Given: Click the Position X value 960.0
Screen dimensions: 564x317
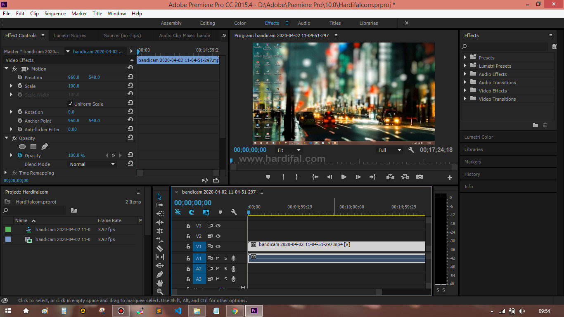Looking at the screenshot, I should click(73, 77).
